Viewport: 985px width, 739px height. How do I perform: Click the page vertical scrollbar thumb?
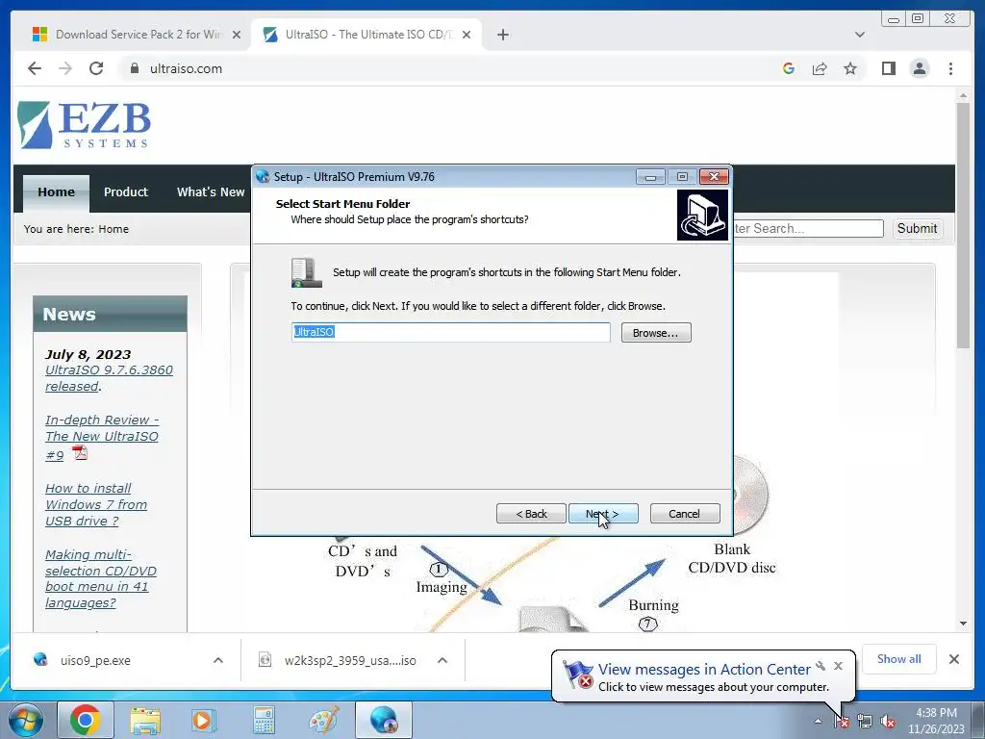click(x=964, y=223)
